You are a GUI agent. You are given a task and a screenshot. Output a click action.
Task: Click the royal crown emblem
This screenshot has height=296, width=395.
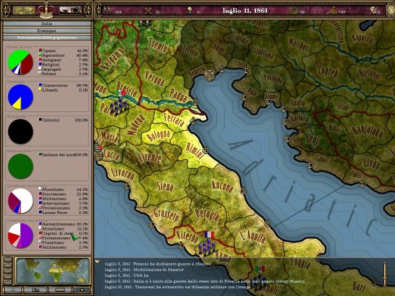(46, 10)
